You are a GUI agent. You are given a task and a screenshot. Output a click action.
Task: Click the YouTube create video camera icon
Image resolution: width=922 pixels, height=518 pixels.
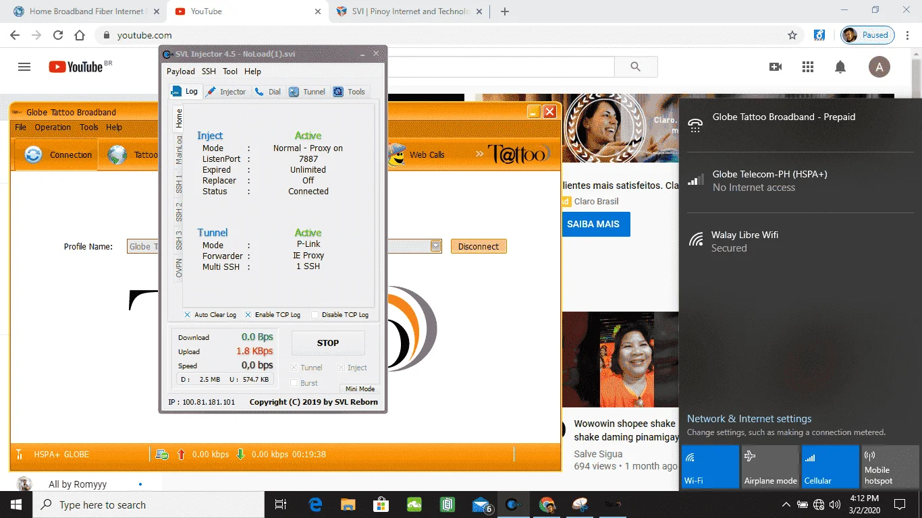tap(776, 67)
